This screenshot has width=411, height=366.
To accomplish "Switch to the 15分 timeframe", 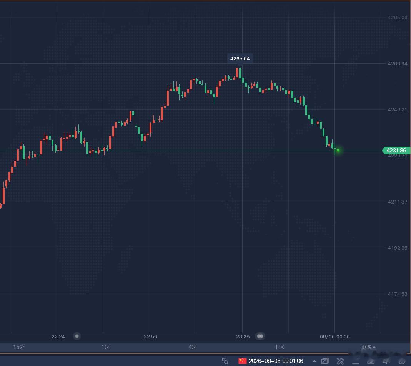I will [x=18, y=347].
